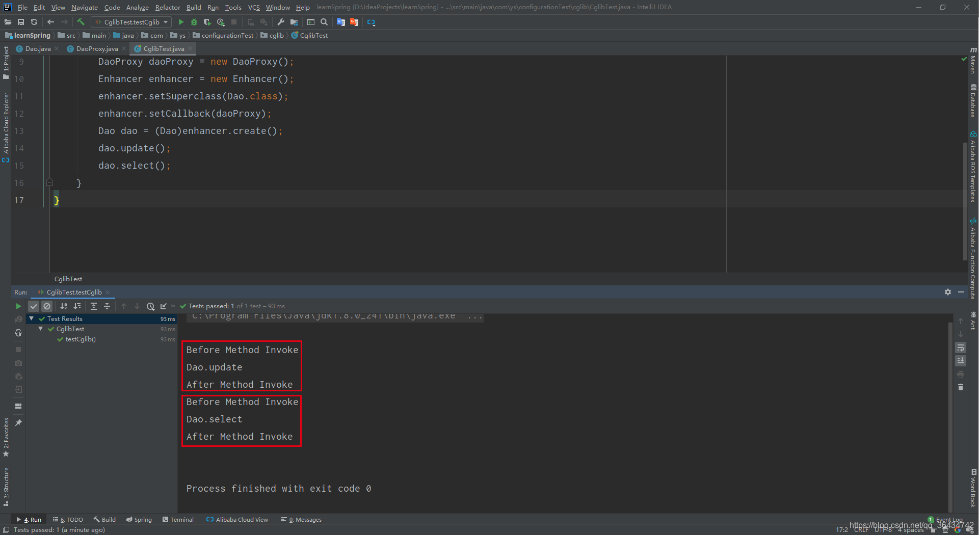The height and width of the screenshot is (535, 979).
Task: Show more test toolbar actions via chevrons
Action: pyautogui.click(x=173, y=306)
